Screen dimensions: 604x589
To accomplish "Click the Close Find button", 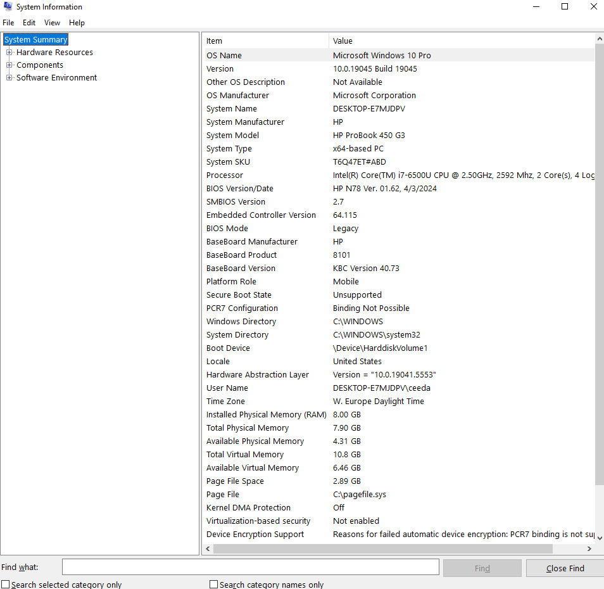I will coord(565,568).
